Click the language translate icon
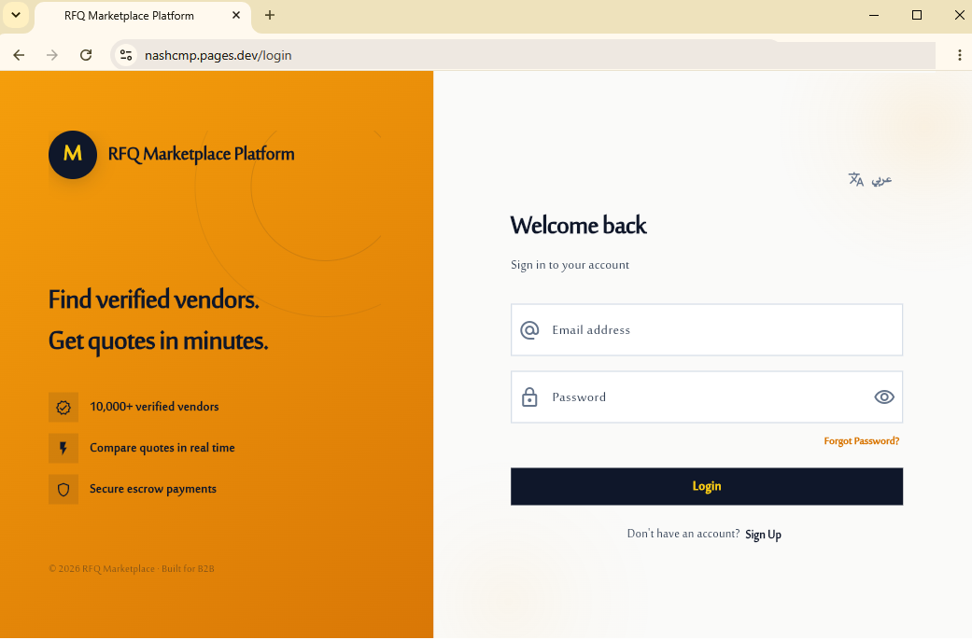This screenshot has height=640, width=972. point(856,180)
